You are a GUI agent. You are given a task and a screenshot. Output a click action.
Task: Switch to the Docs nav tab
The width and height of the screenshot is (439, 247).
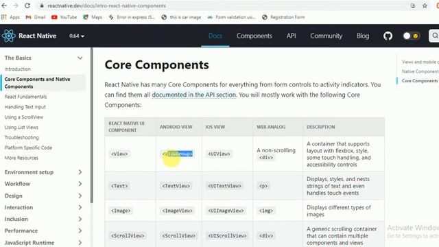tap(215, 36)
